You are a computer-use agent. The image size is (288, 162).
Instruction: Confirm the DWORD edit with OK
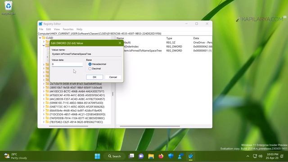94,77
